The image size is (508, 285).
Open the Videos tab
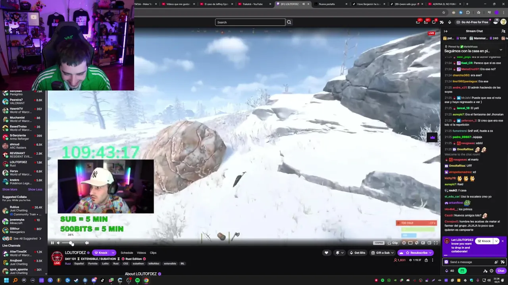tap(141, 253)
